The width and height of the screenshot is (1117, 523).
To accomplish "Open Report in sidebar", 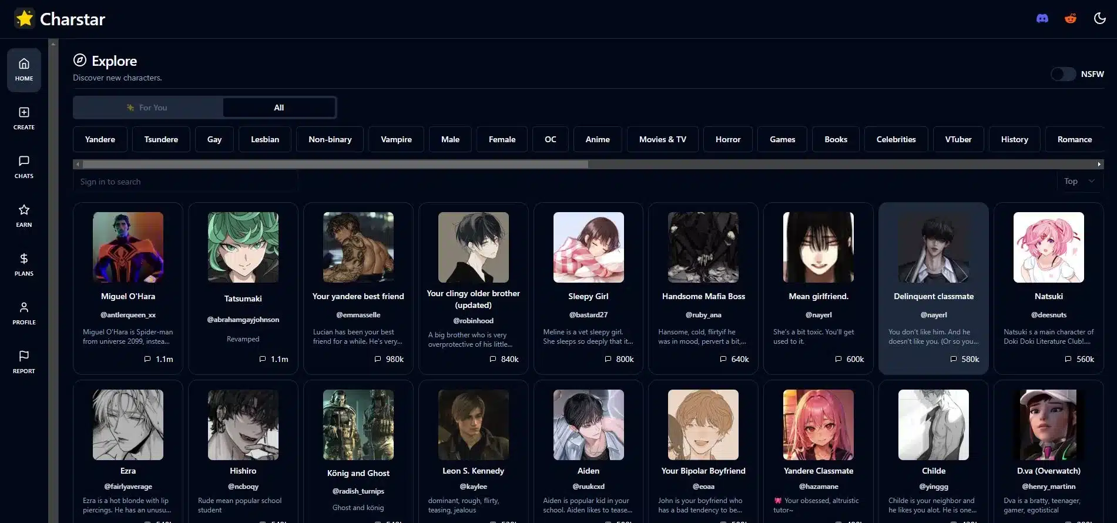I will [24, 363].
